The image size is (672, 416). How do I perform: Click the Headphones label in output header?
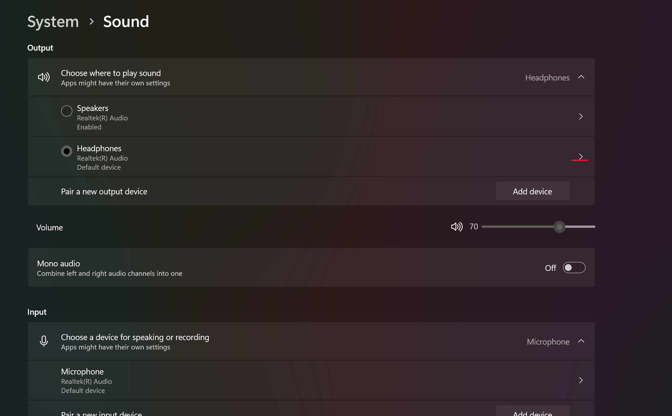click(547, 78)
